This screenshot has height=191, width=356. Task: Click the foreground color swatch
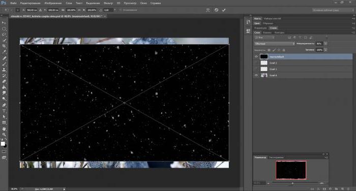[3, 144]
